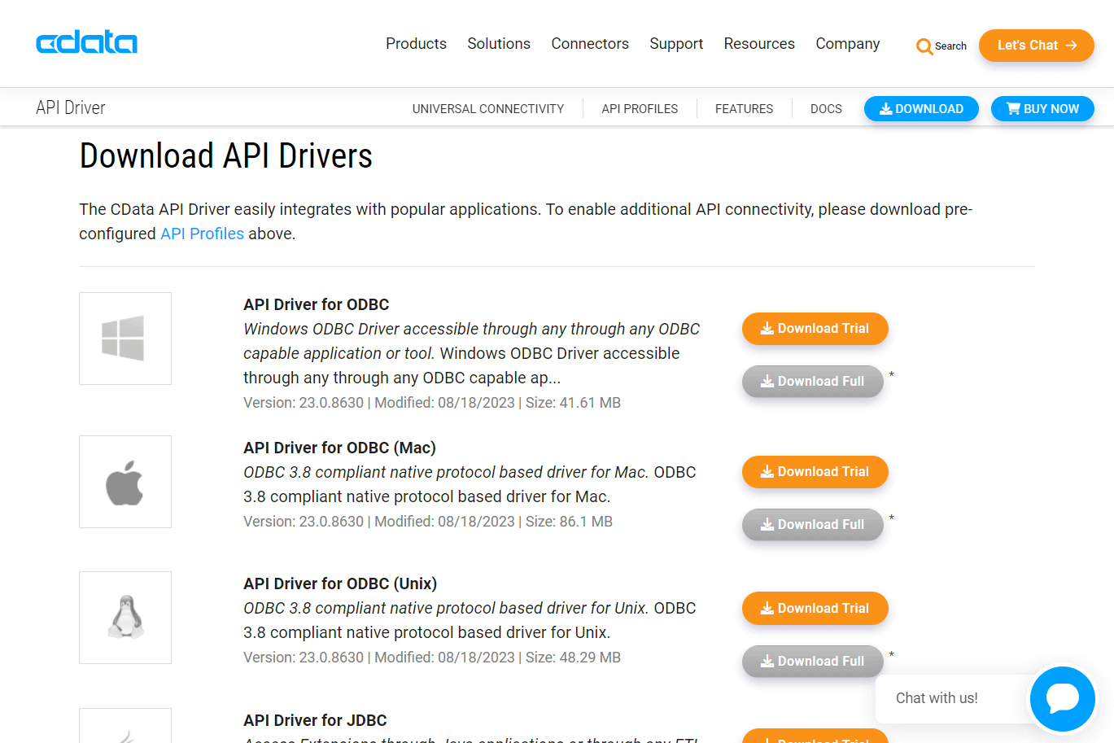1114x743 pixels.
Task: Download Trial for API Driver for ODBC
Action: click(815, 329)
